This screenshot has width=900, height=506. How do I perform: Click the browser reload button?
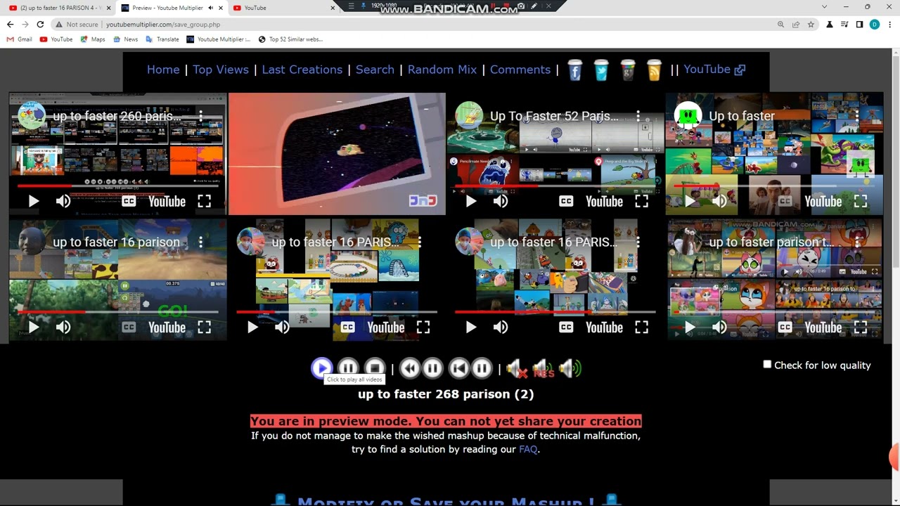point(40,25)
